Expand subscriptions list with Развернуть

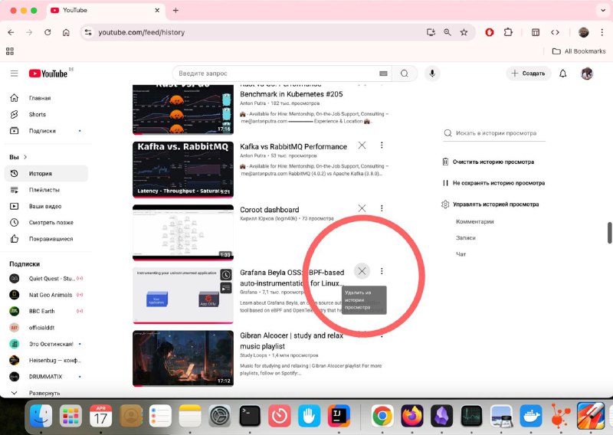point(44,393)
